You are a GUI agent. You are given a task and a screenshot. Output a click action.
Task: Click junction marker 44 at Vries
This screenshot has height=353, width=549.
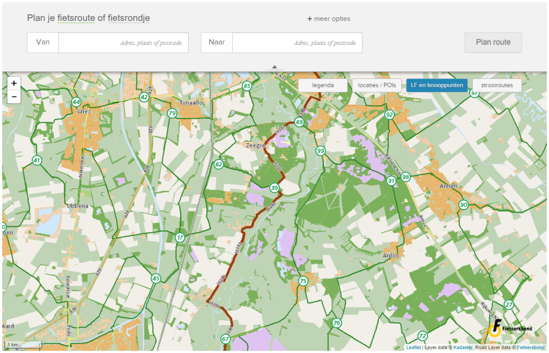point(76,102)
